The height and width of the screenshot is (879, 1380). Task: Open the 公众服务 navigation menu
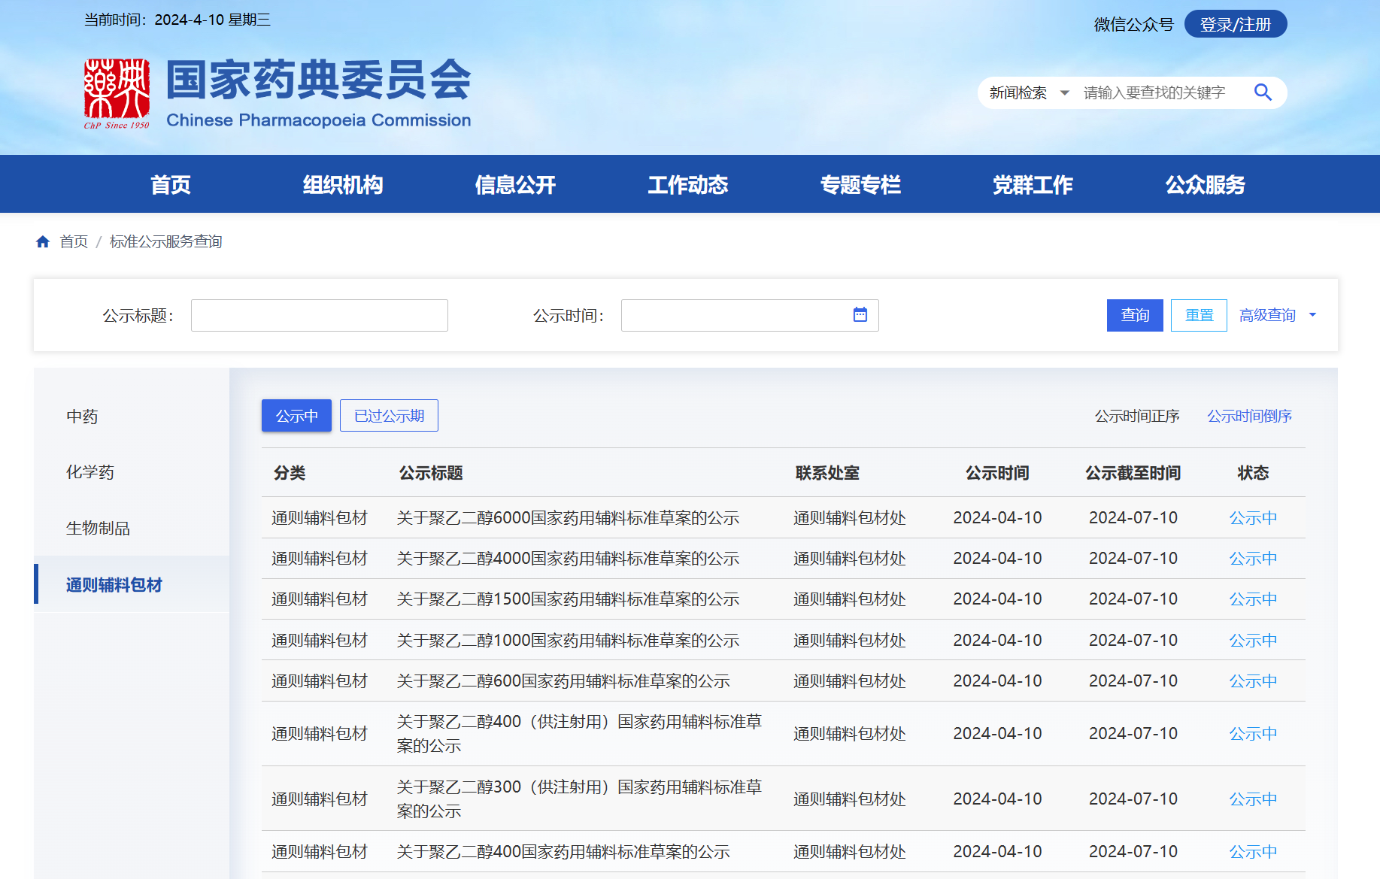tap(1205, 184)
